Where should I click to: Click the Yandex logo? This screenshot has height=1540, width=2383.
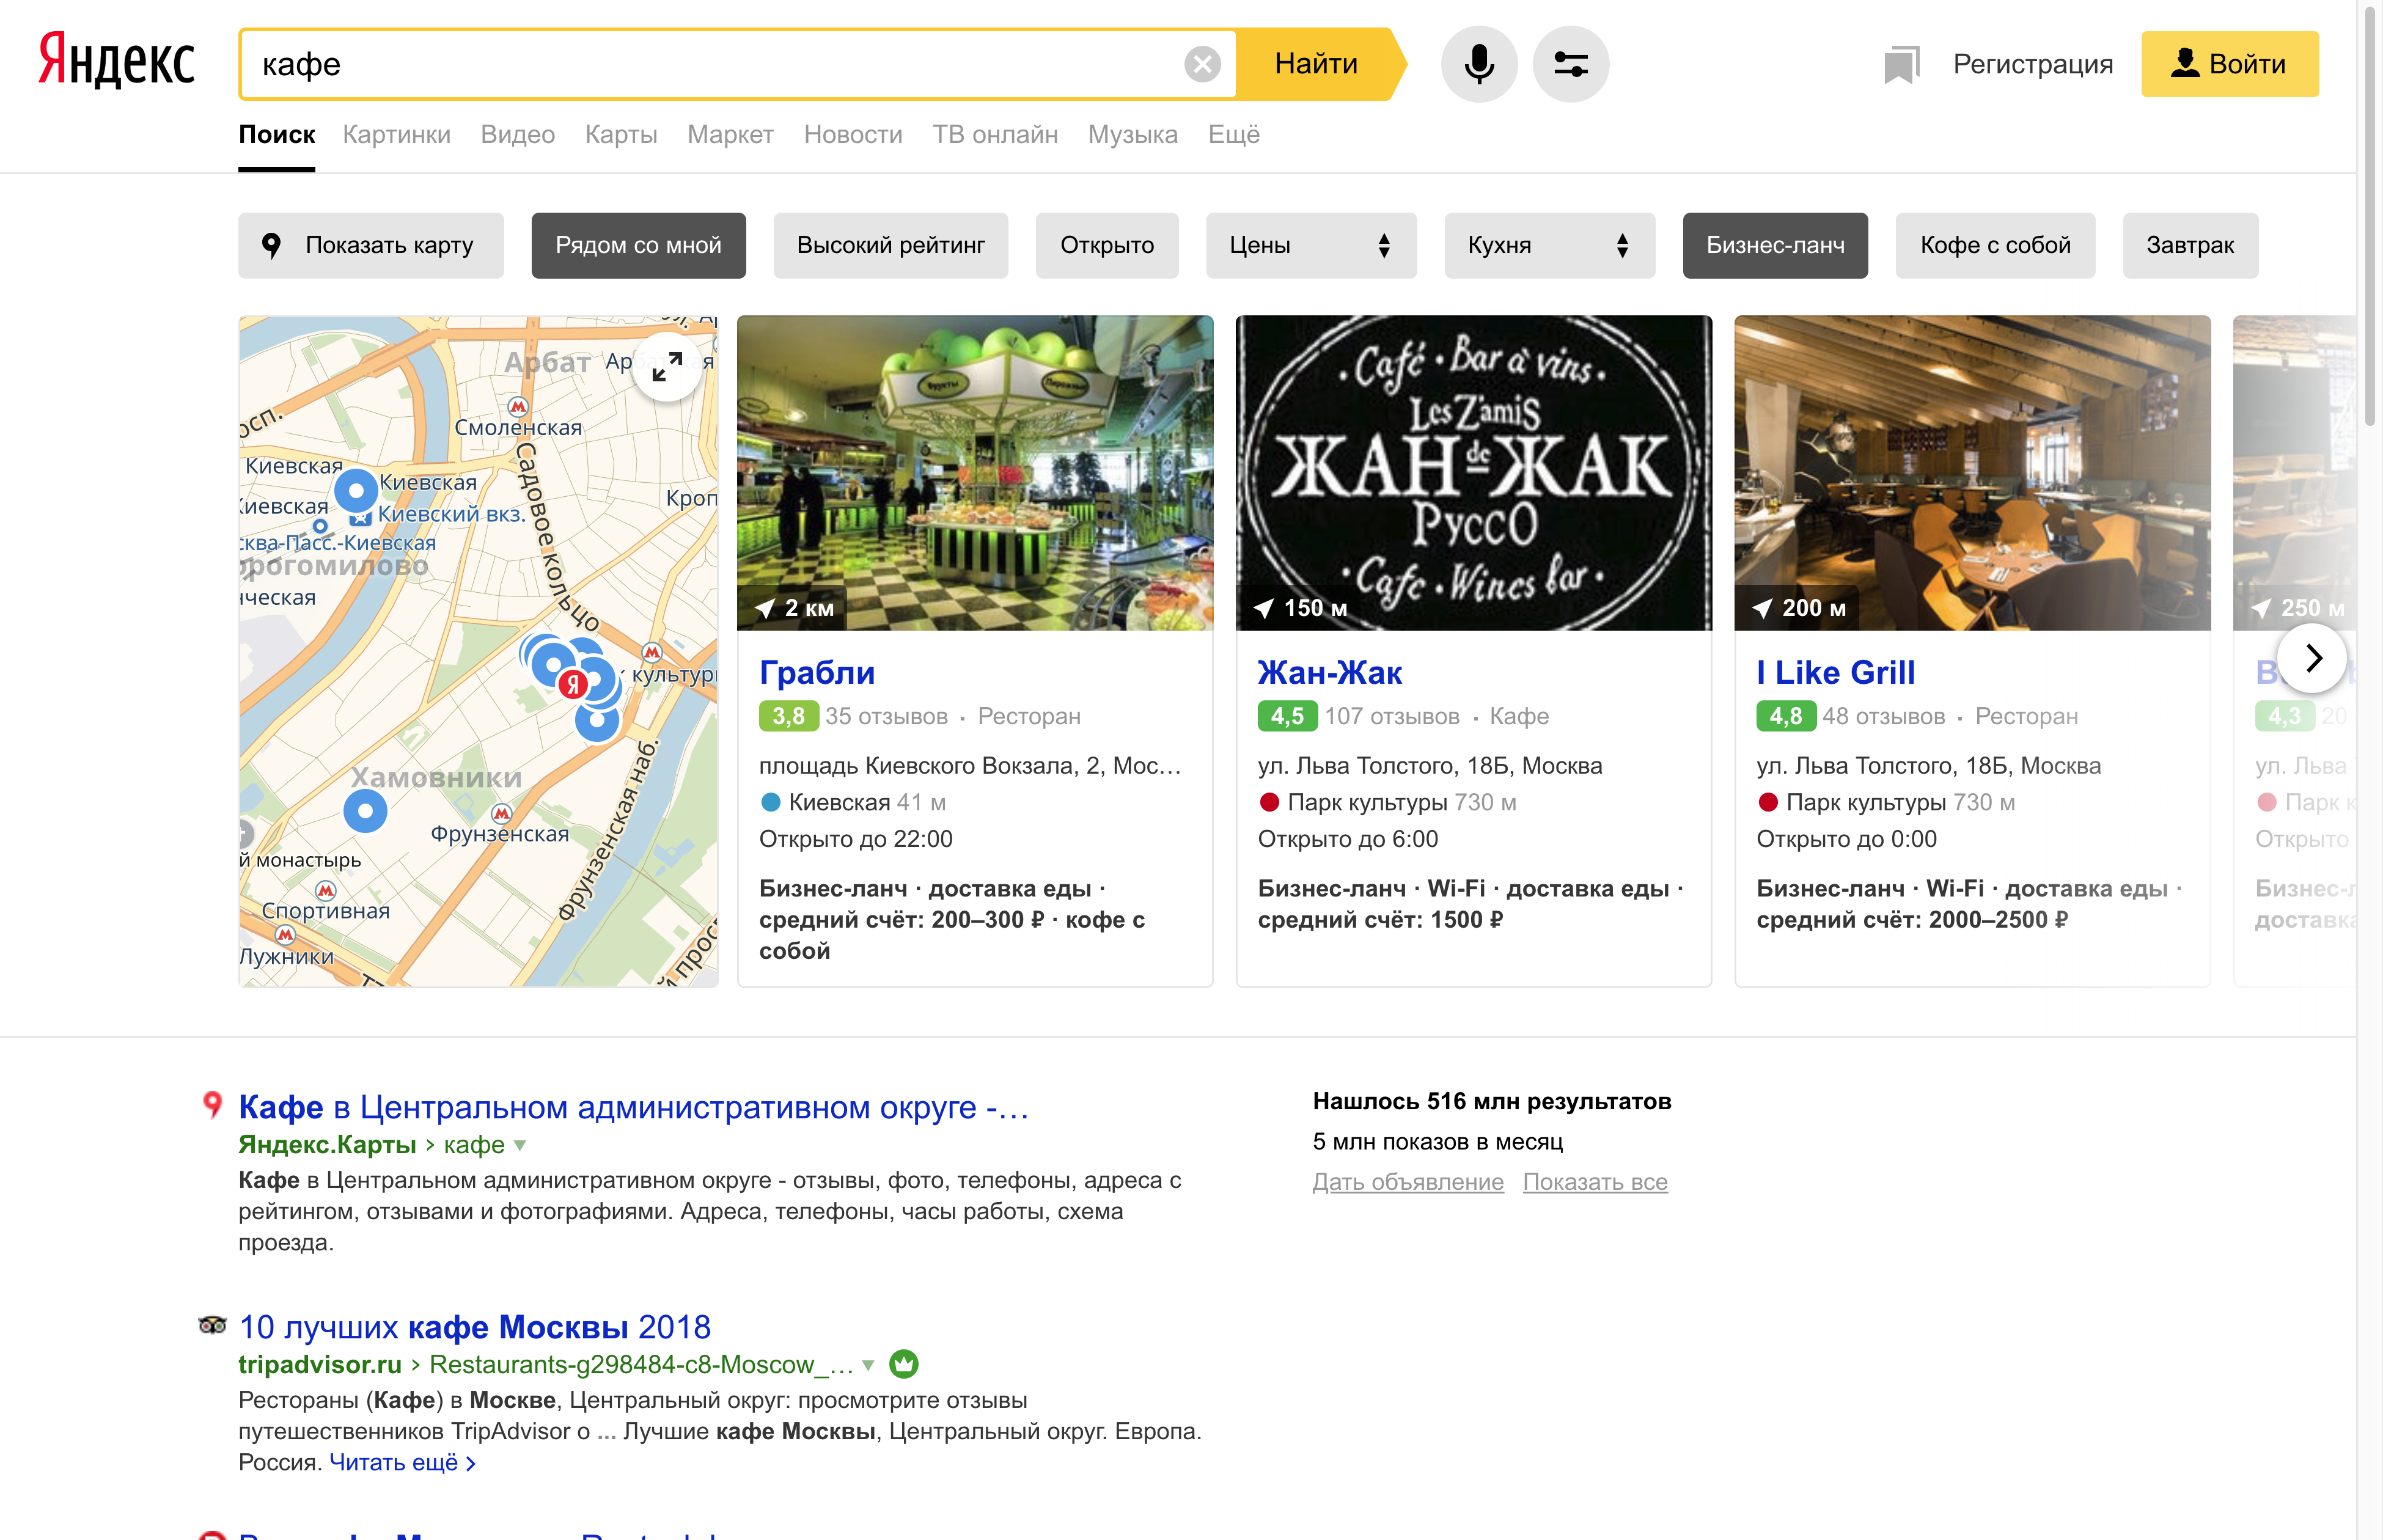point(116,62)
